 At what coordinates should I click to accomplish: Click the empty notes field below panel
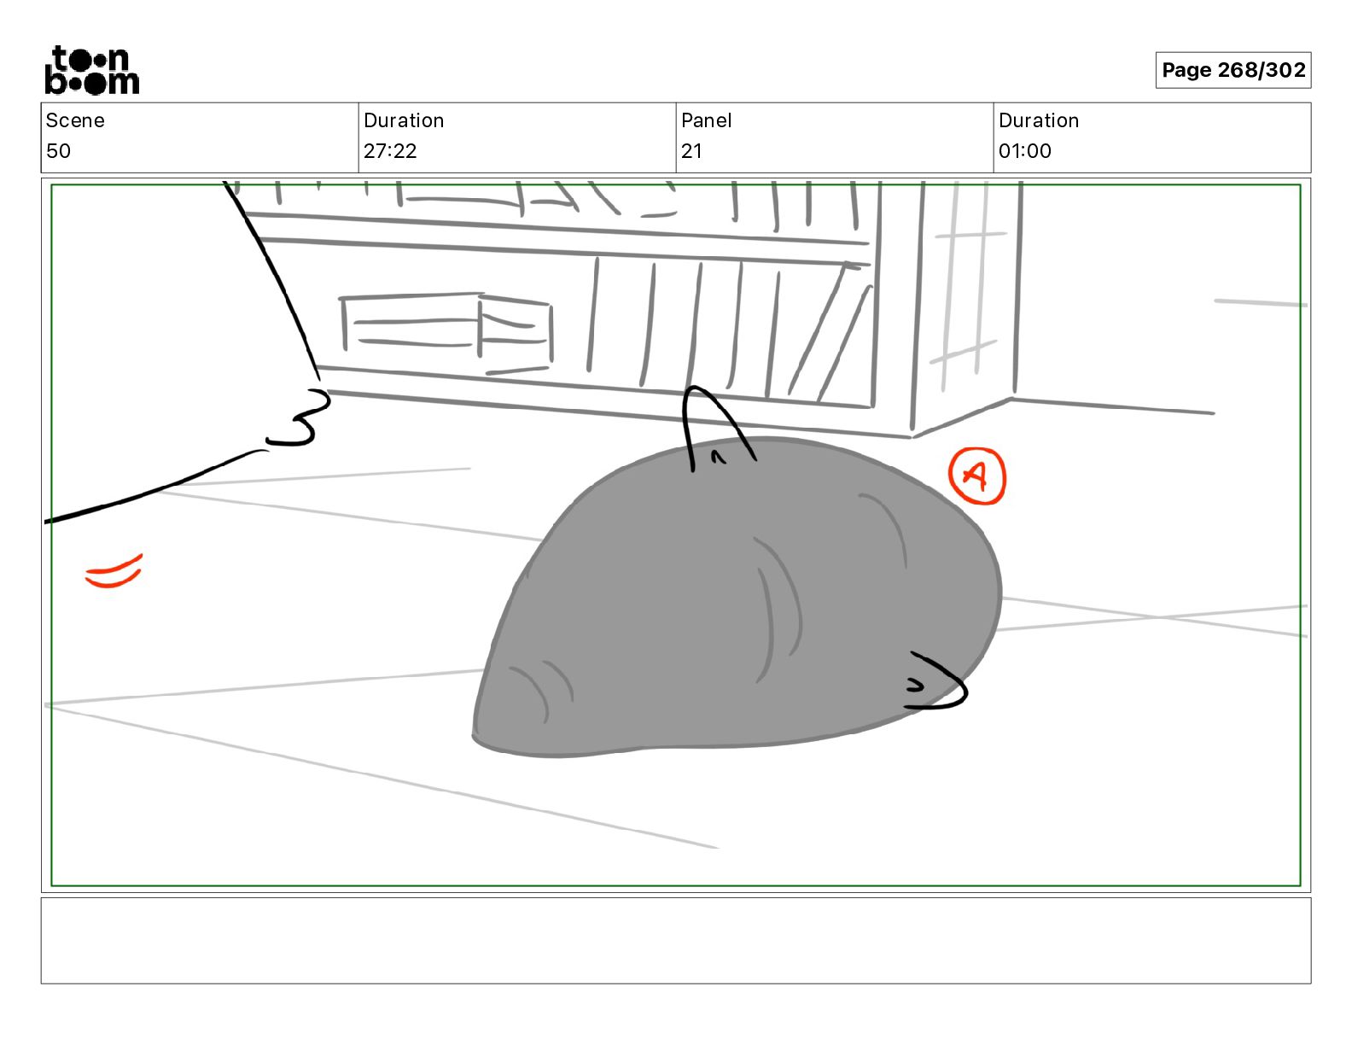pos(676,940)
